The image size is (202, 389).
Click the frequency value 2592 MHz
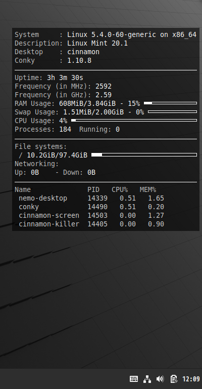point(104,86)
